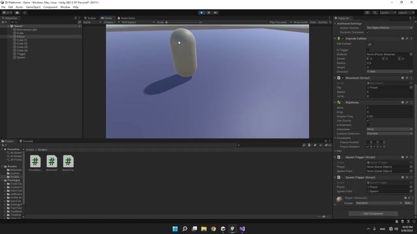Open the cloud services icon
Viewport: 417px width, 234px height.
pyautogui.click(x=18, y=12)
